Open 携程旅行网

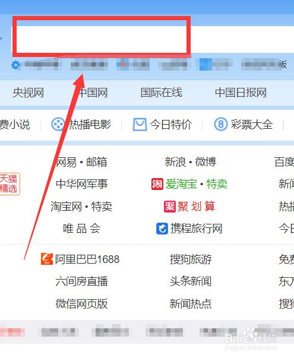197,229
